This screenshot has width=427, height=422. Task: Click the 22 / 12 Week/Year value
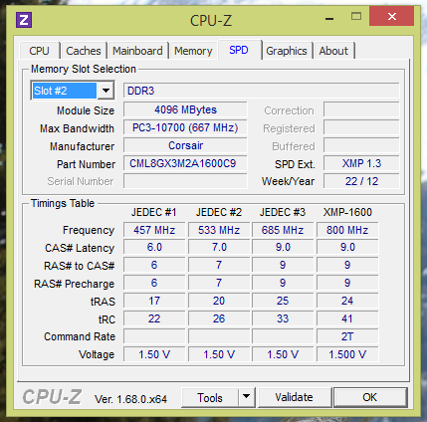[361, 181]
